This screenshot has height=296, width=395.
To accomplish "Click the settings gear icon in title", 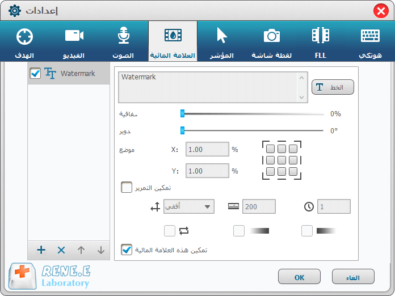I will [x=15, y=11].
